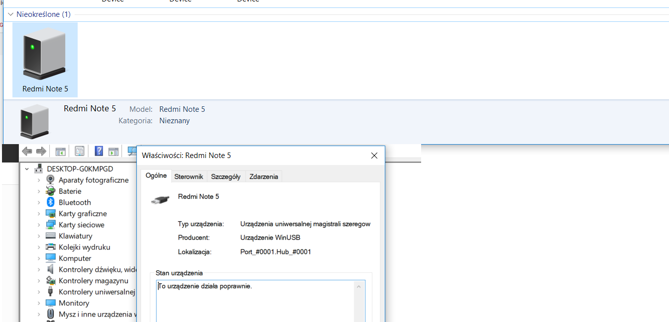Click the blue Help question mark icon
669x322 pixels.
[x=99, y=151]
